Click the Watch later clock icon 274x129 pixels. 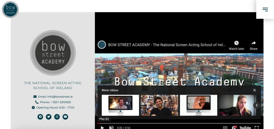point(236,43)
